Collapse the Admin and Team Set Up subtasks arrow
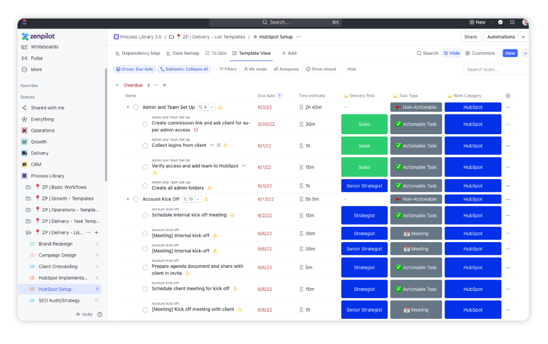 (128, 107)
